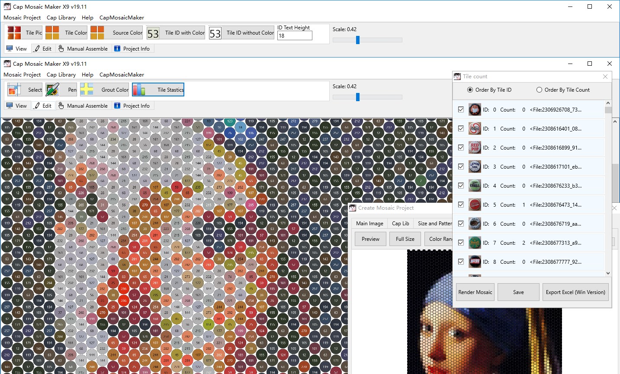
Task: Switch to View tab in top window
Action: pyautogui.click(x=17, y=48)
